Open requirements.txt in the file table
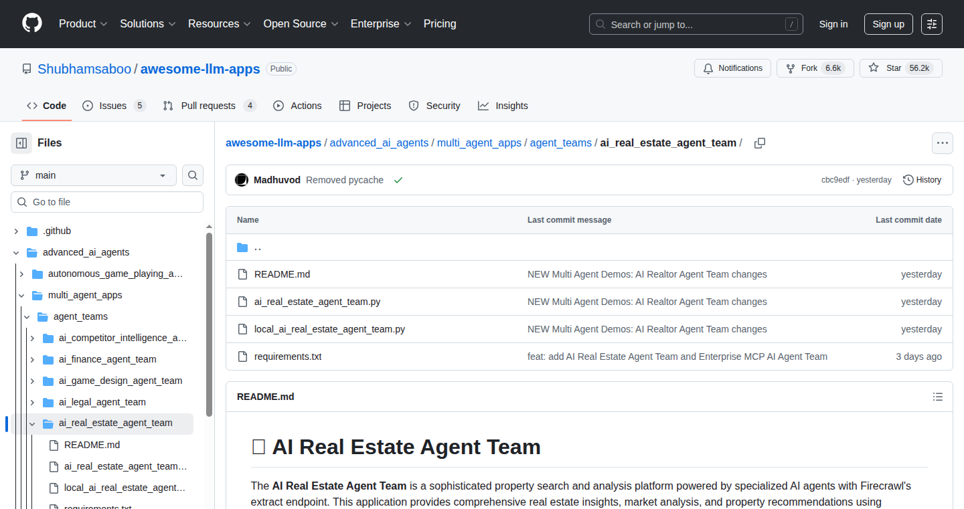Screen dimensions: 964x509 point(288,357)
